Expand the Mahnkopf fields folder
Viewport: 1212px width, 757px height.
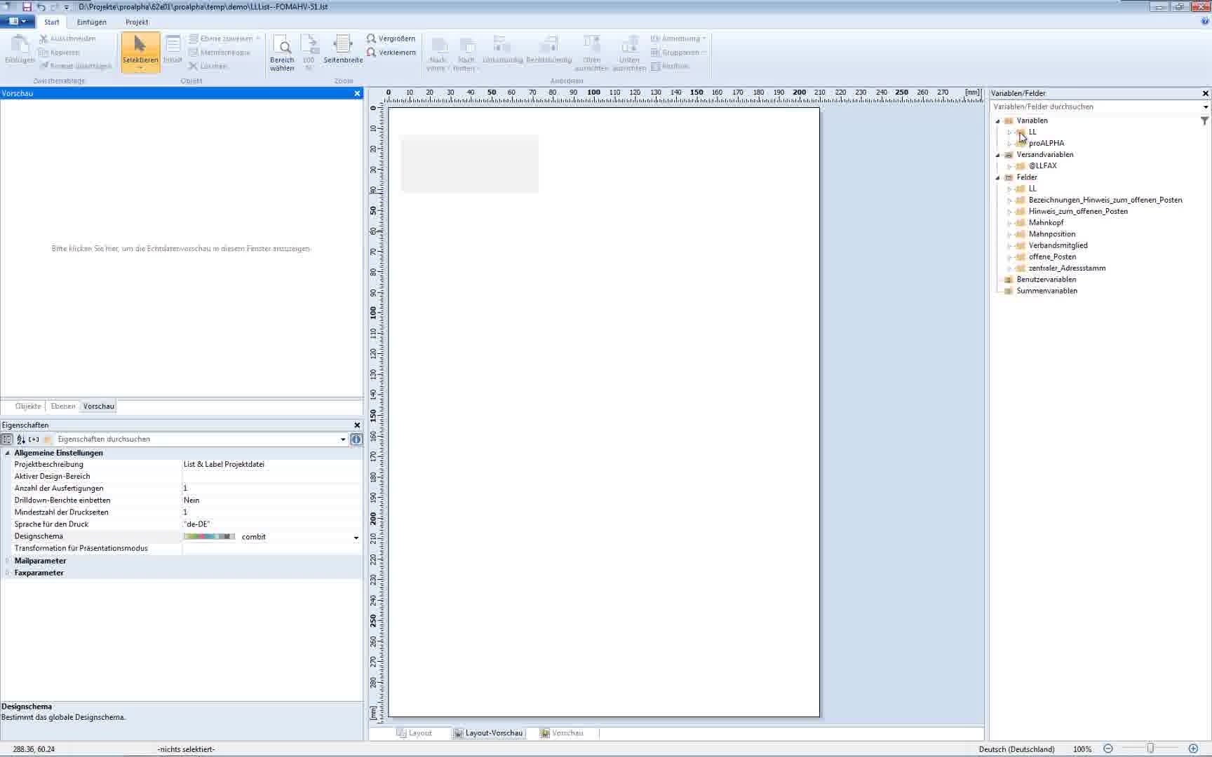(x=1010, y=224)
